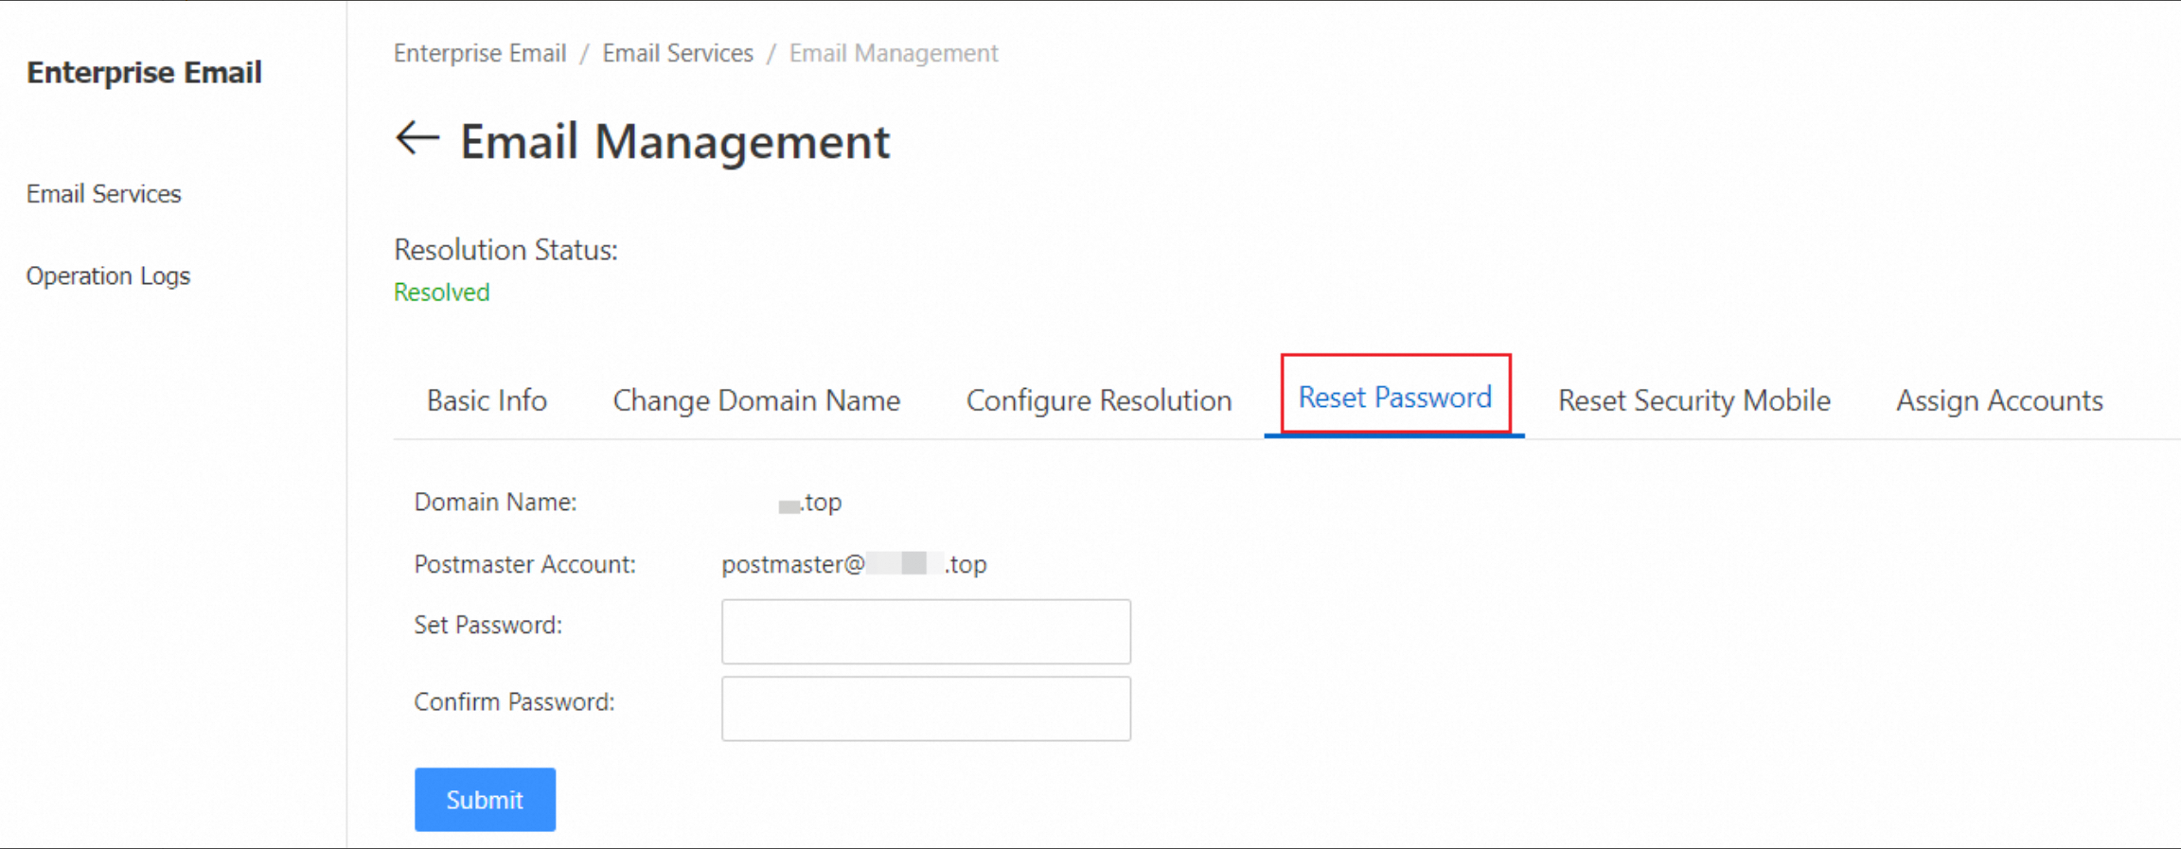Screen dimensions: 2181x849
Task: Focus the Set Password input field
Action: [926, 631]
